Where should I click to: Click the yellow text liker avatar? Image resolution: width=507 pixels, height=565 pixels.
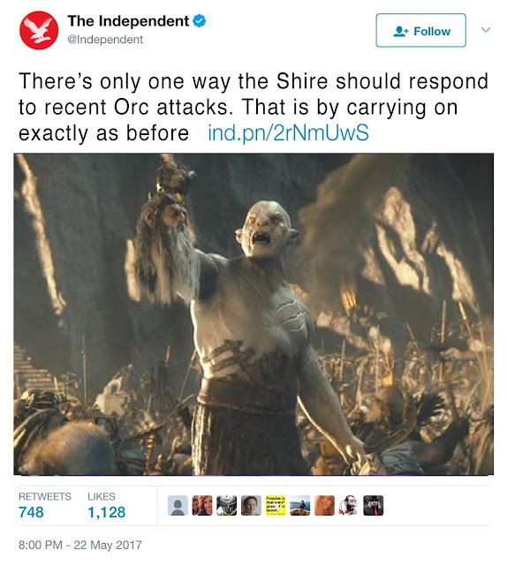pyautogui.click(x=276, y=505)
